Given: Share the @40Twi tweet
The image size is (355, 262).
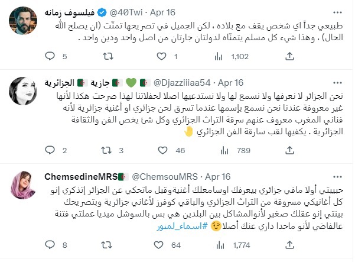Looking at the screenshot, I should (289, 56).
